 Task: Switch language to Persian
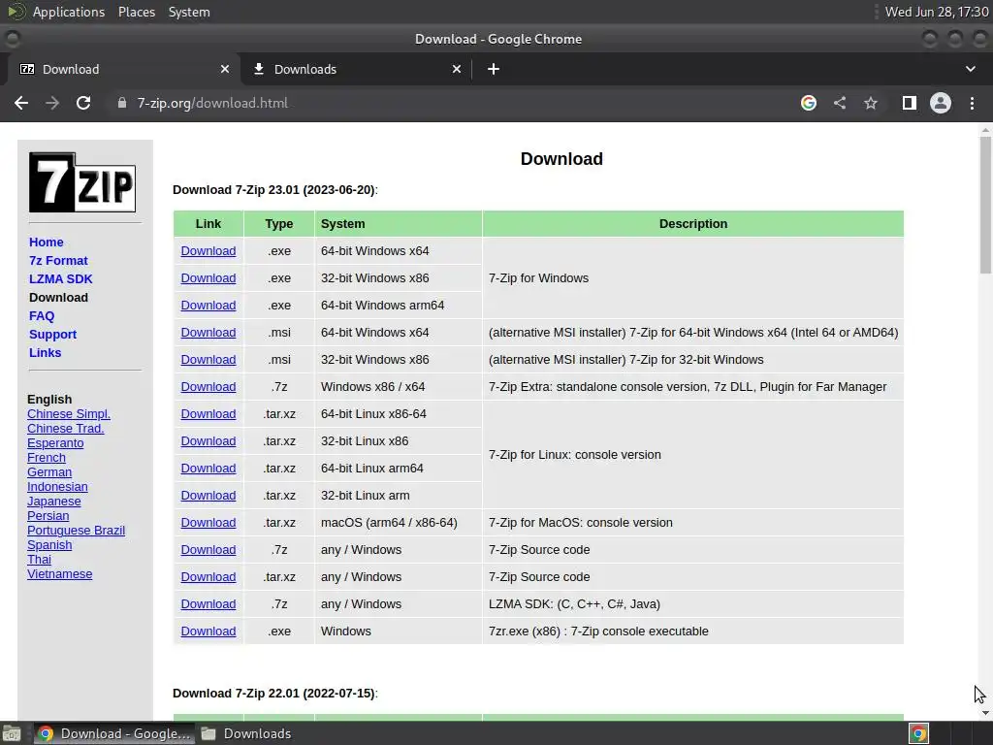48,516
